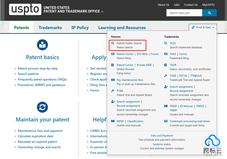The width and height of the screenshot is (227, 159).
Task: Open Forms link next to EFS-Web
Action: (155, 54)
